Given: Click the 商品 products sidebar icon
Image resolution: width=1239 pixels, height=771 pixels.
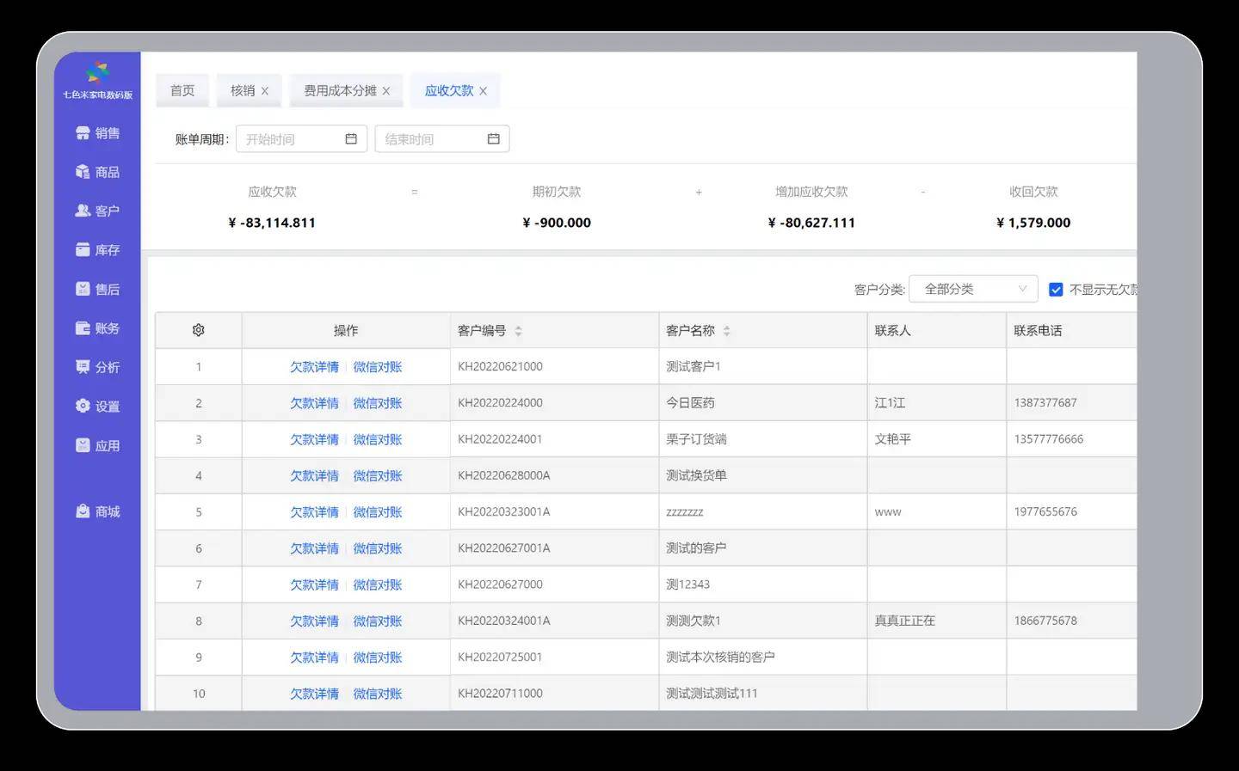Looking at the screenshot, I should click(x=83, y=172).
